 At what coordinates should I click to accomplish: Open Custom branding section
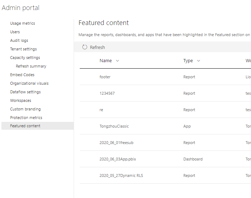coord(25,109)
